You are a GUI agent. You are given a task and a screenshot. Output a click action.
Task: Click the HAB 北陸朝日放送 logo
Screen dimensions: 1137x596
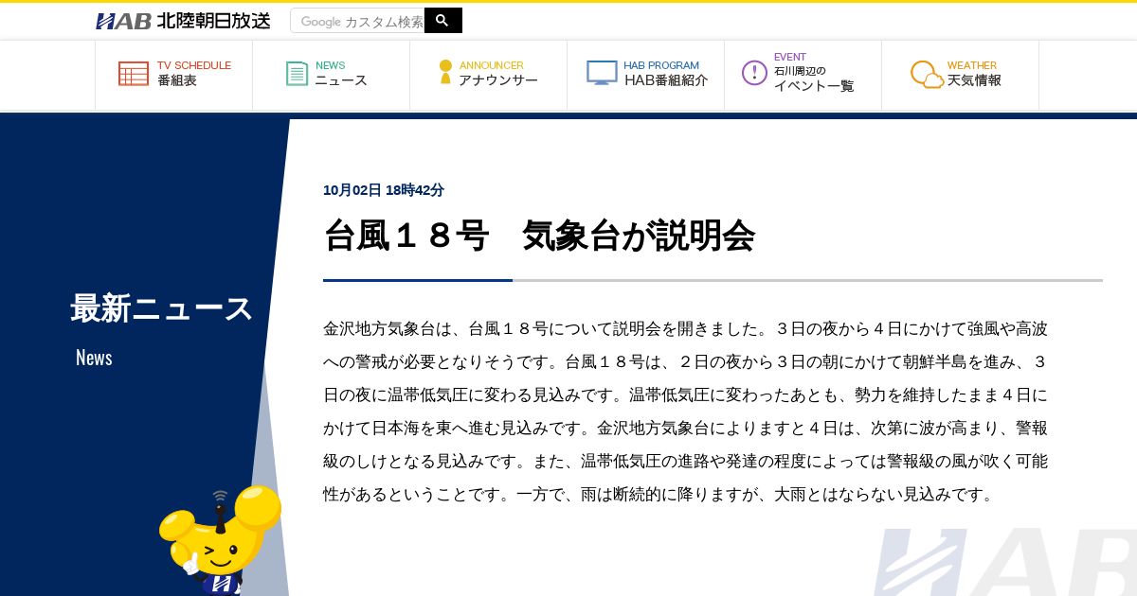click(183, 21)
